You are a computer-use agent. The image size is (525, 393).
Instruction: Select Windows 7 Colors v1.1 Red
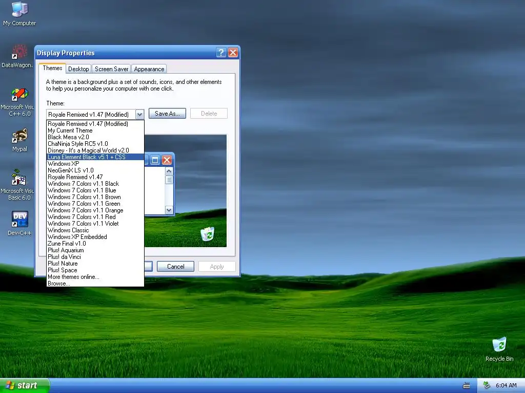point(95,217)
